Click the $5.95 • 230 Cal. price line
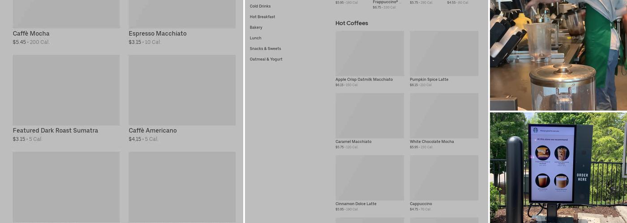Screen dimensions: 627x223 click(421, 147)
